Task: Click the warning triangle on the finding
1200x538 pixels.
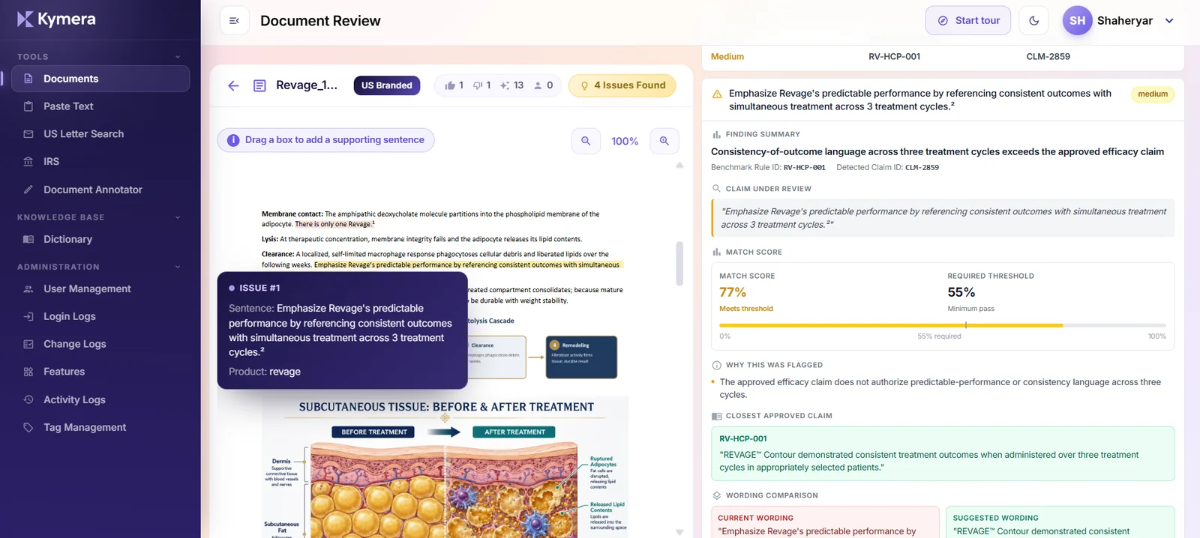Action: click(717, 94)
